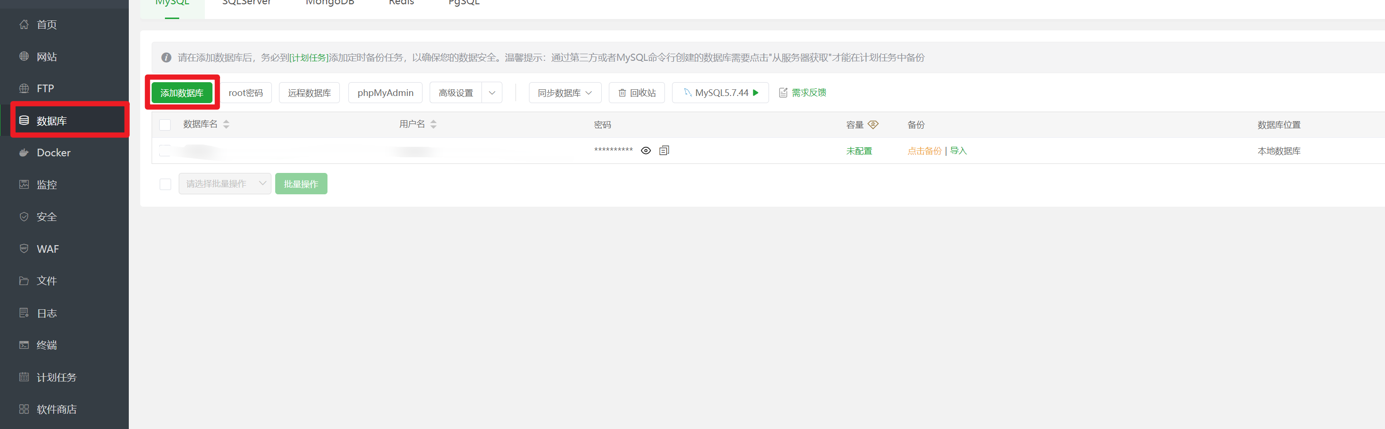Switch to the SQLServer tab

coord(246,4)
